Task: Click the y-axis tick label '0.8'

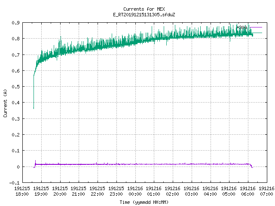Action: [x=16, y=39]
